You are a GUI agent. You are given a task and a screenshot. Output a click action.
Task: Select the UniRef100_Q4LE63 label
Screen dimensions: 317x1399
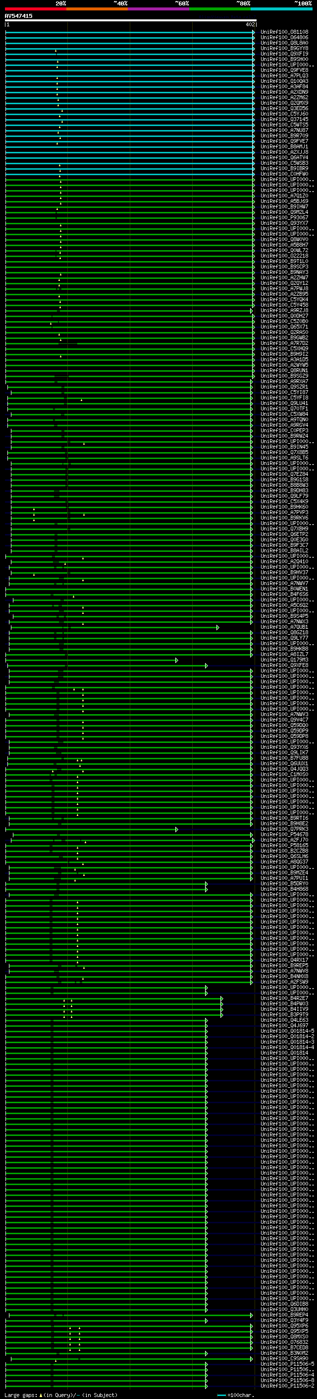point(284,1020)
